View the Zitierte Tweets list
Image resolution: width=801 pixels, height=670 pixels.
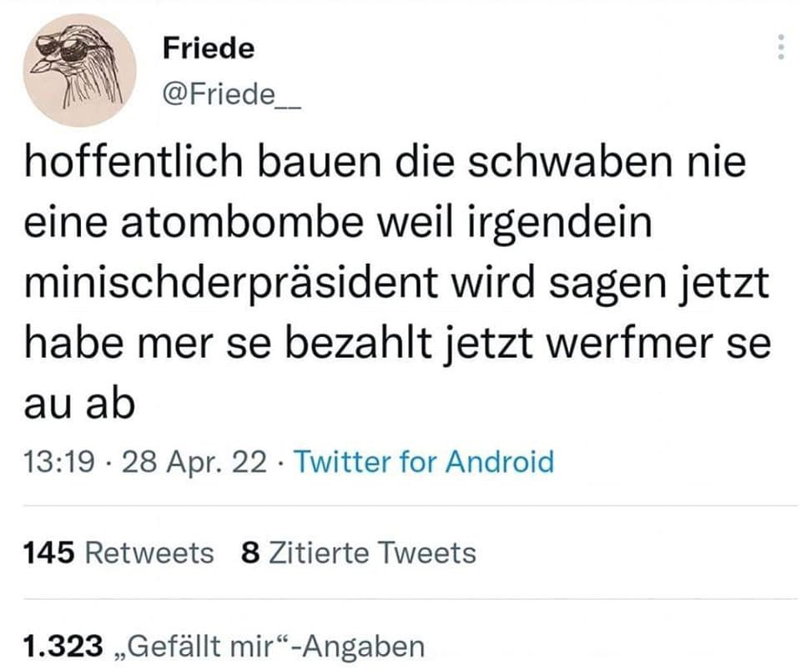click(370, 552)
